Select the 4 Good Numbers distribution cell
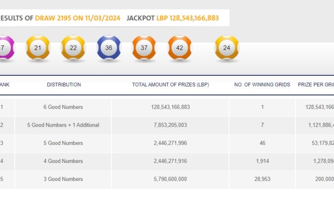This screenshot has height=201, width=334. click(x=63, y=161)
